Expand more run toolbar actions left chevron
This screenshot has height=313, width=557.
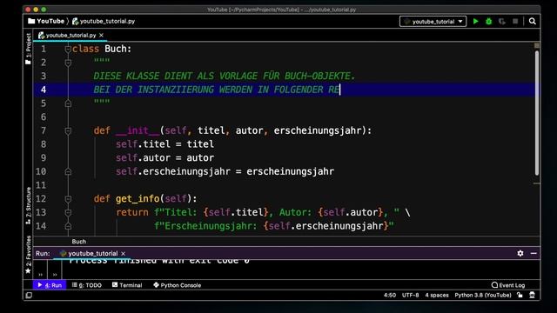tap(41, 275)
